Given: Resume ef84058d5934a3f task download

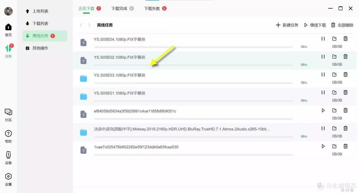Looking at the screenshot, I should coord(323,110).
